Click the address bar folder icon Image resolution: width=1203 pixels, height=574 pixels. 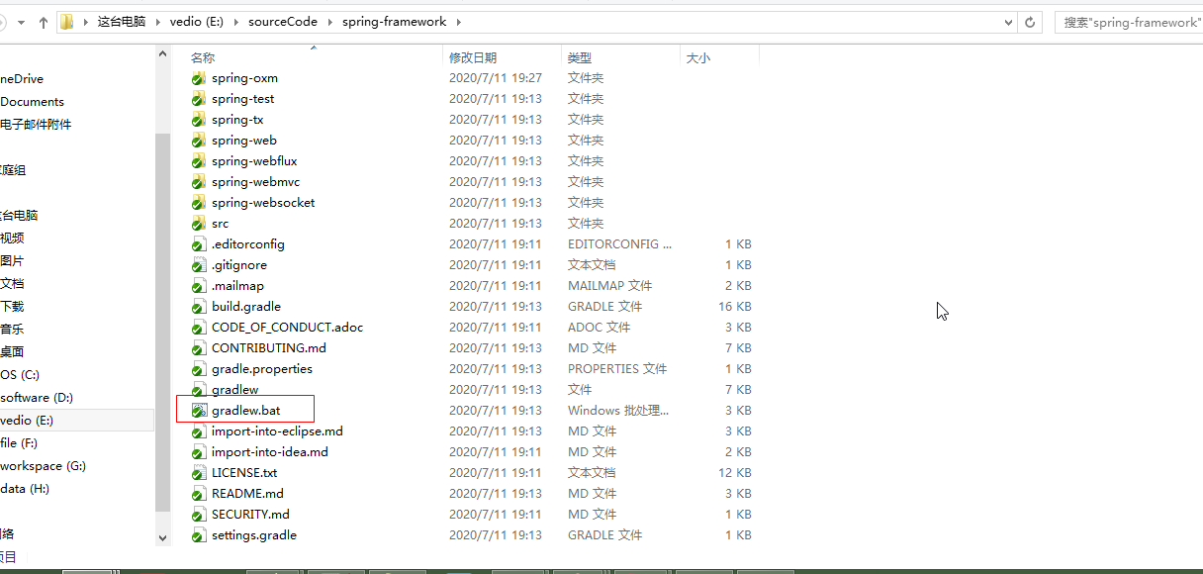click(x=67, y=22)
